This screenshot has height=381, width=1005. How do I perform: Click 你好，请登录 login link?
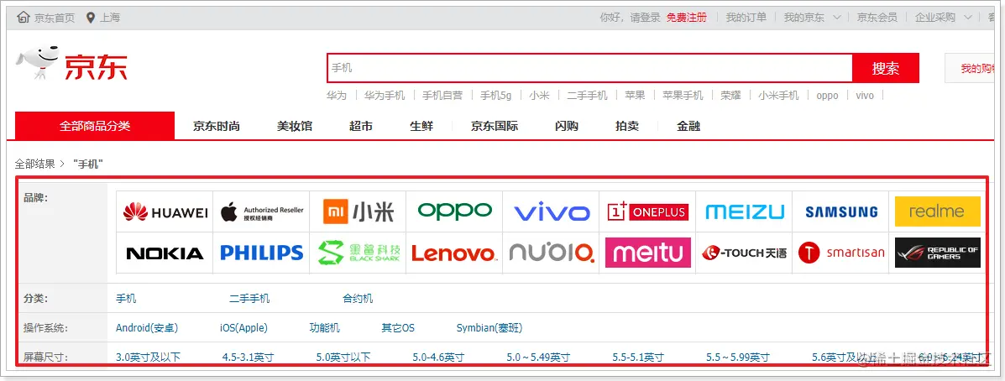coord(630,18)
